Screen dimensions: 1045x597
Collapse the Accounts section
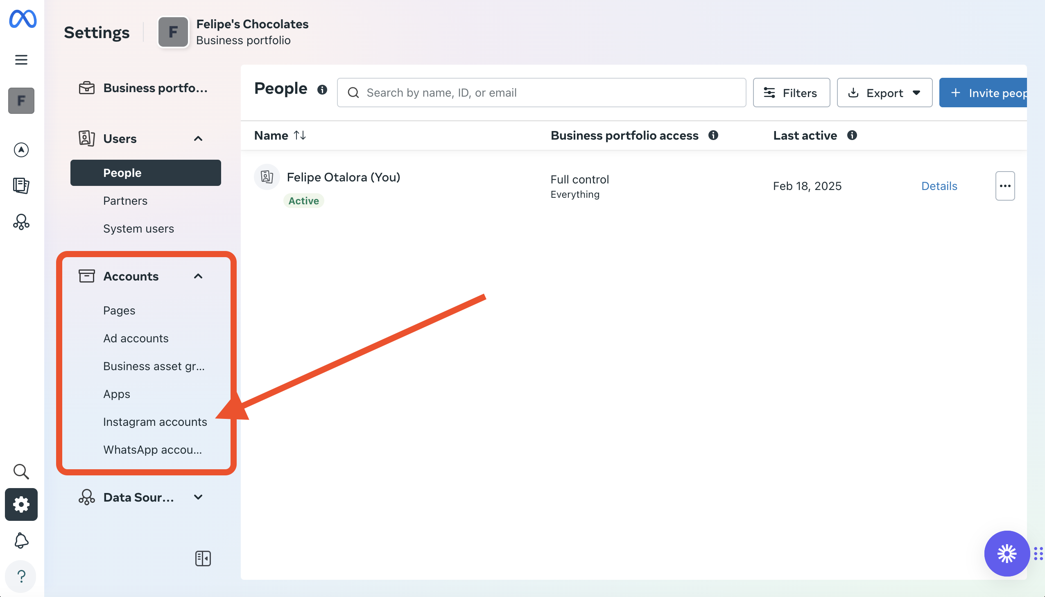pos(198,276)
